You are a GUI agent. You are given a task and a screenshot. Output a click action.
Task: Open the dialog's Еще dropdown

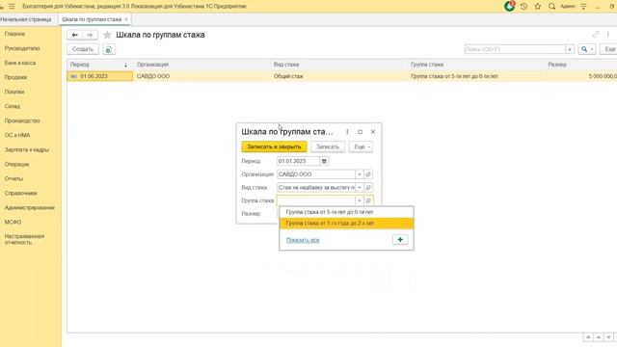tap(361, 147)
